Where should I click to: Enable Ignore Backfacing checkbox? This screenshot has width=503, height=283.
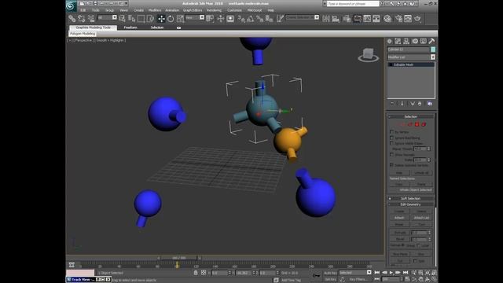[391, 138]
